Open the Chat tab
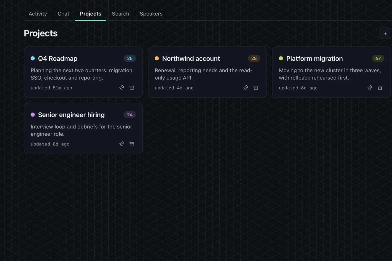Viewport: 392px width, 261px height. click(x=63, y=14)
